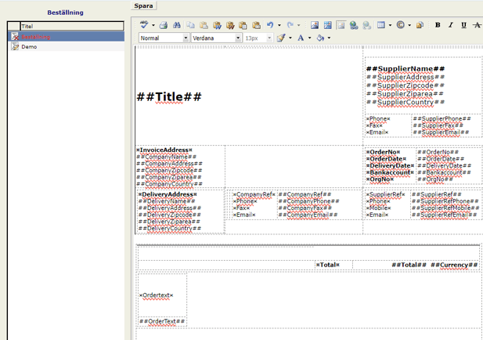Click the Undo arrow icon
483x340 pixels.
pos(270,25)
